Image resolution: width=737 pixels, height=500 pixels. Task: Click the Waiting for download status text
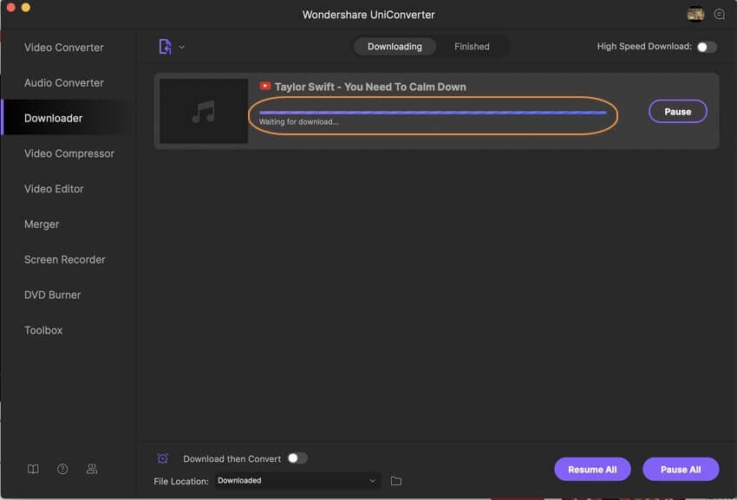[x=298, y=121]
